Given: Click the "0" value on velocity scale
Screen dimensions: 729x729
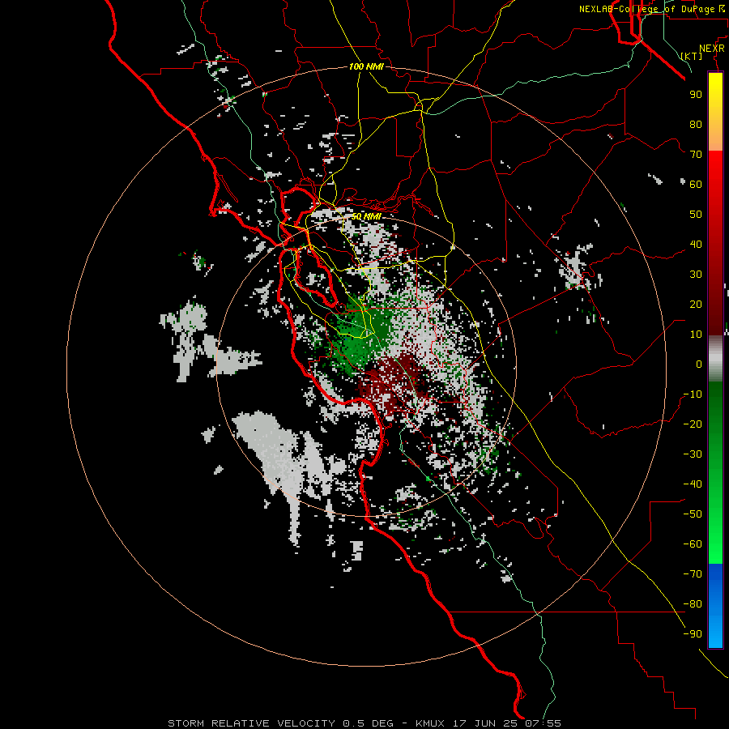Looking at the screenshot, I should coord(699,364).
